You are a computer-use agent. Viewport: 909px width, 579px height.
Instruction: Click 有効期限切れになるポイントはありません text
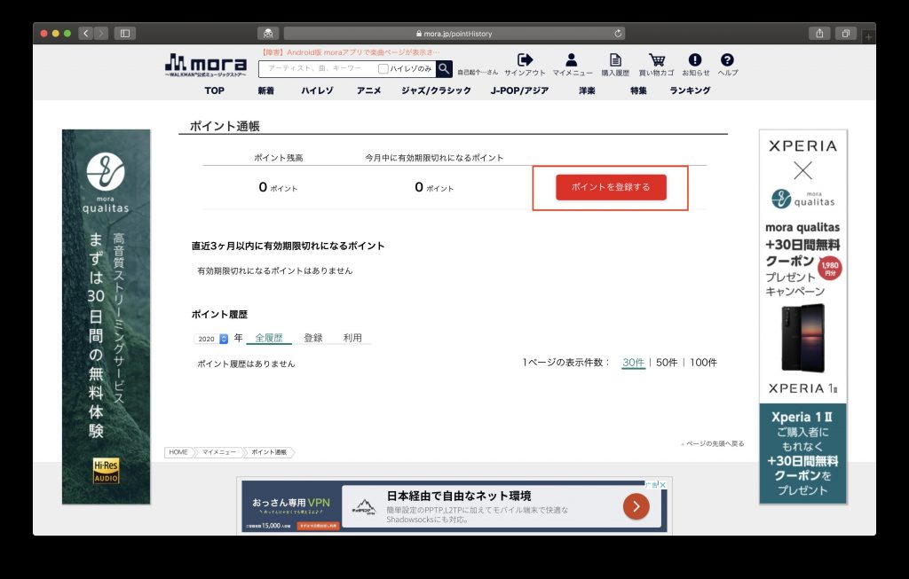coord(275,270)
